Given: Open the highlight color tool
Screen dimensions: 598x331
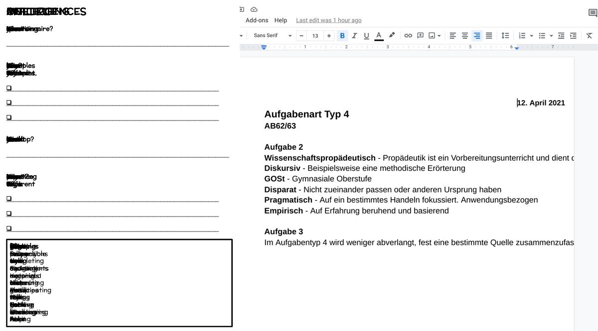Looking at the screenshot, I should pyautogui.click(x=392, y=35).
